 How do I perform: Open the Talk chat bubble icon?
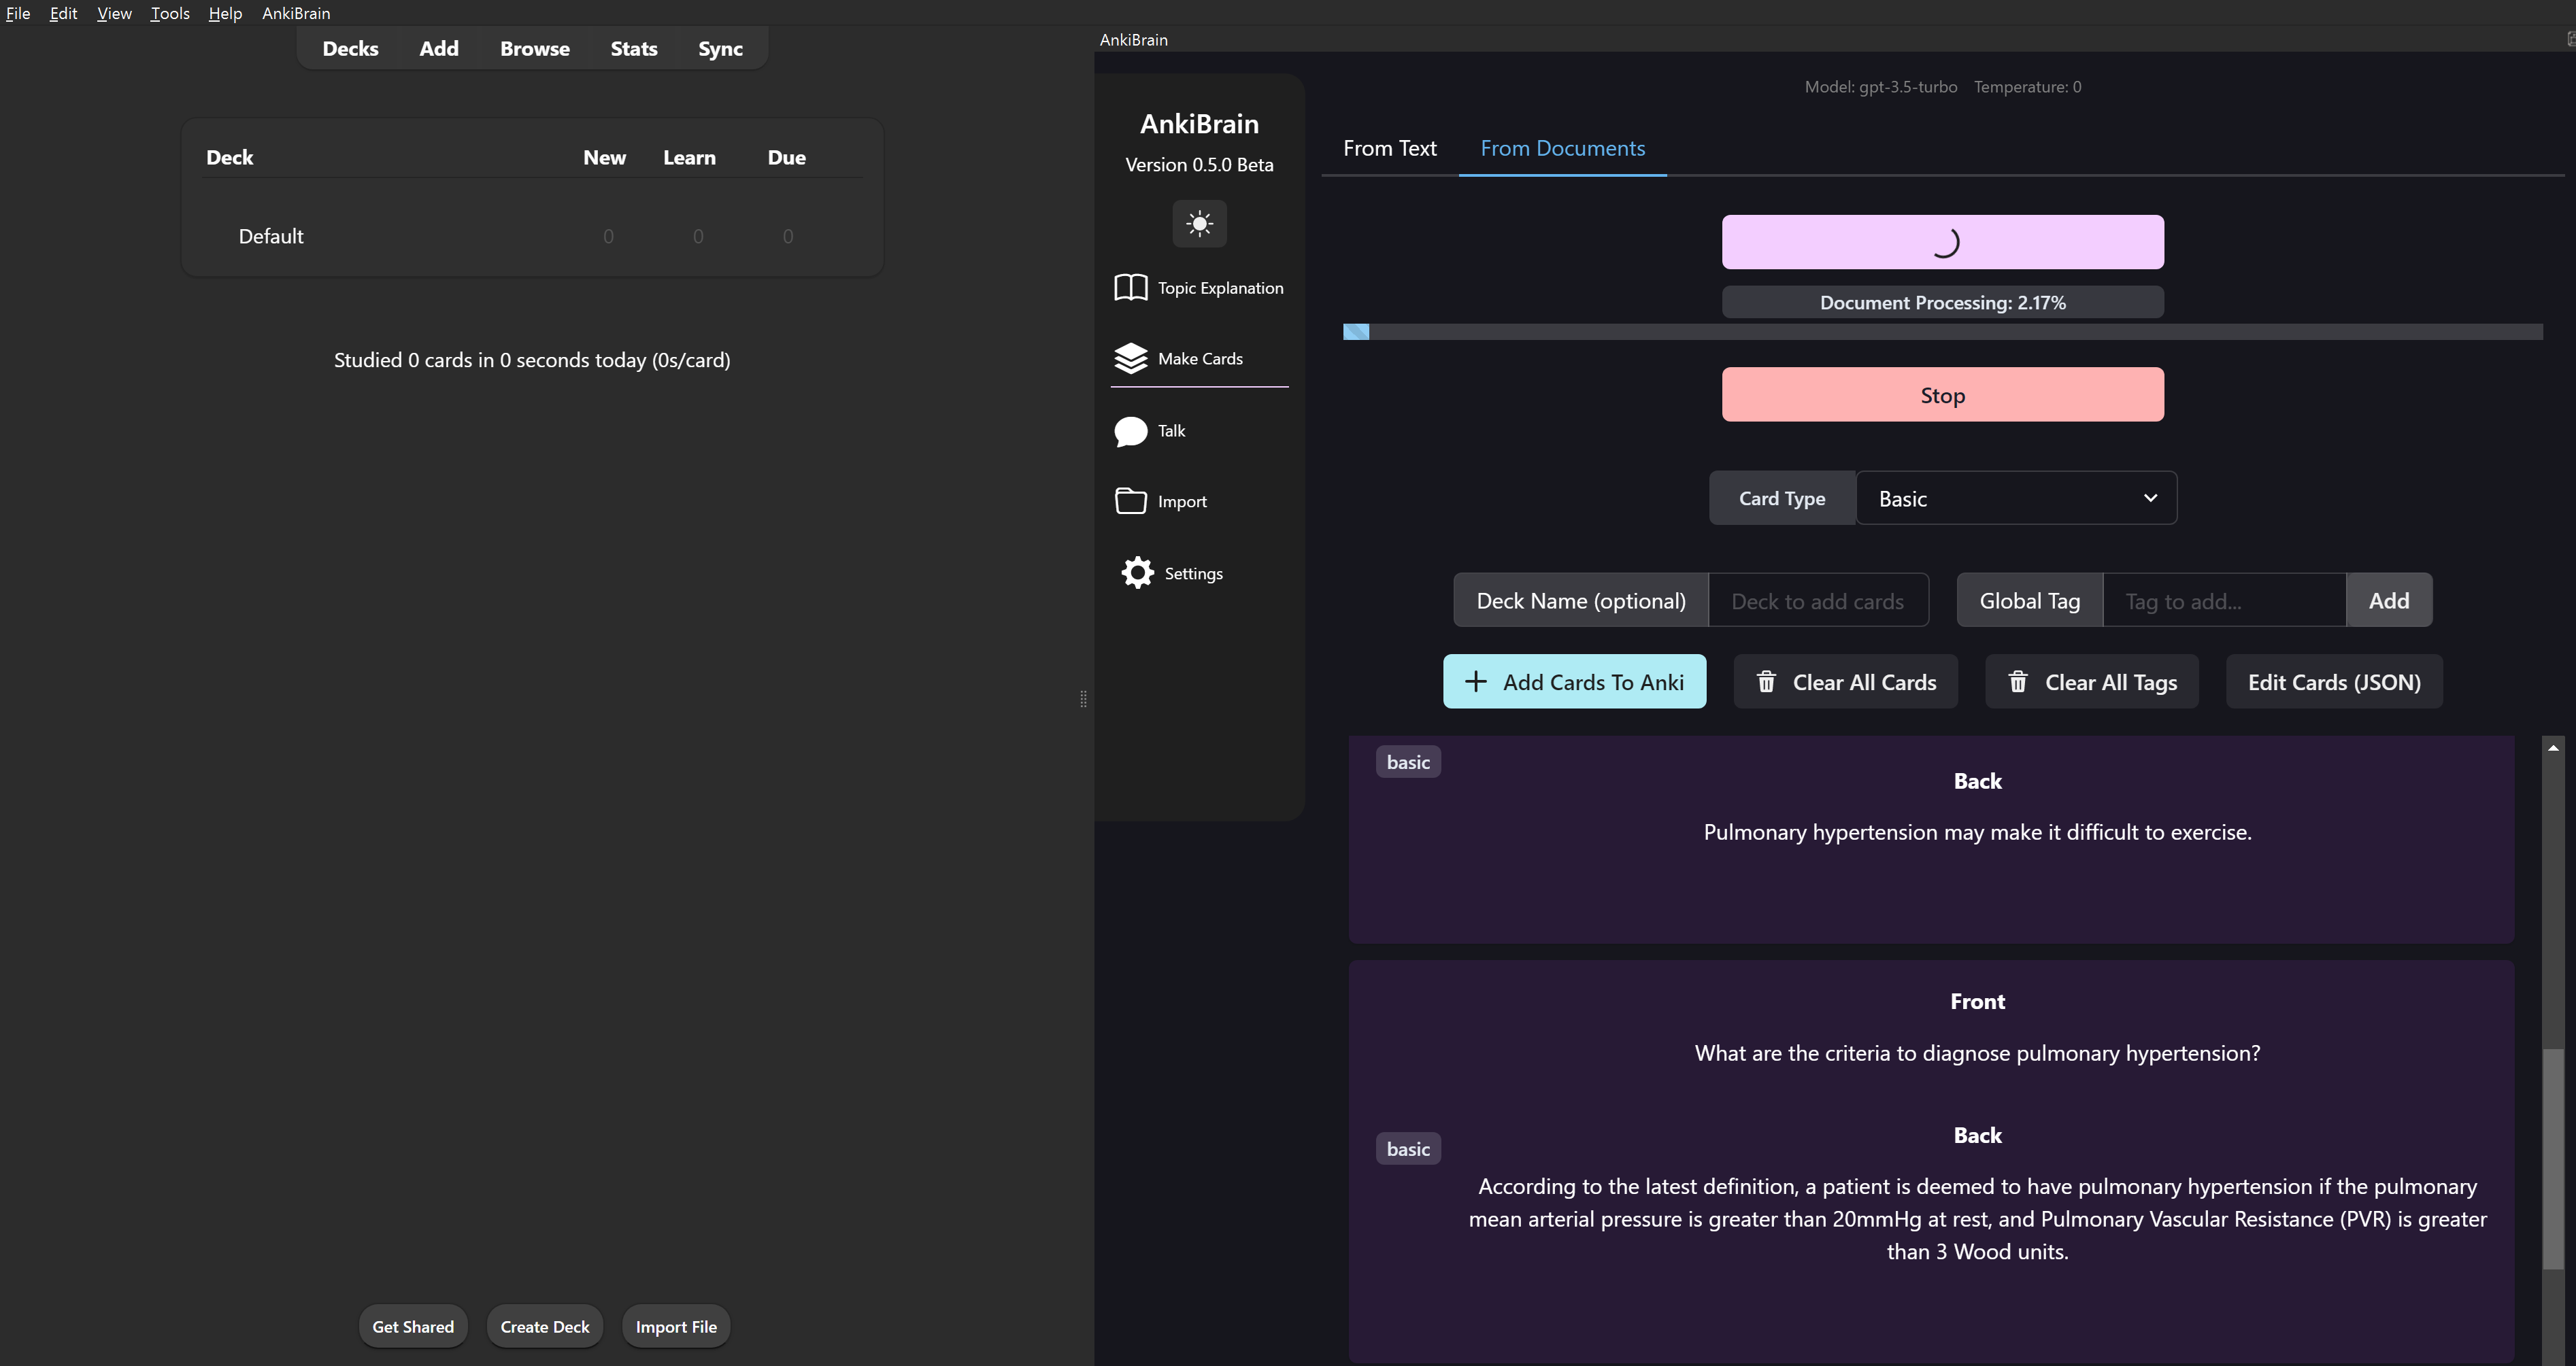click(1130, 430)
